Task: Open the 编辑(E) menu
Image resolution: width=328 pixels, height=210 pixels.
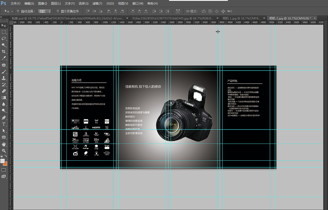Action: (29, 4)
